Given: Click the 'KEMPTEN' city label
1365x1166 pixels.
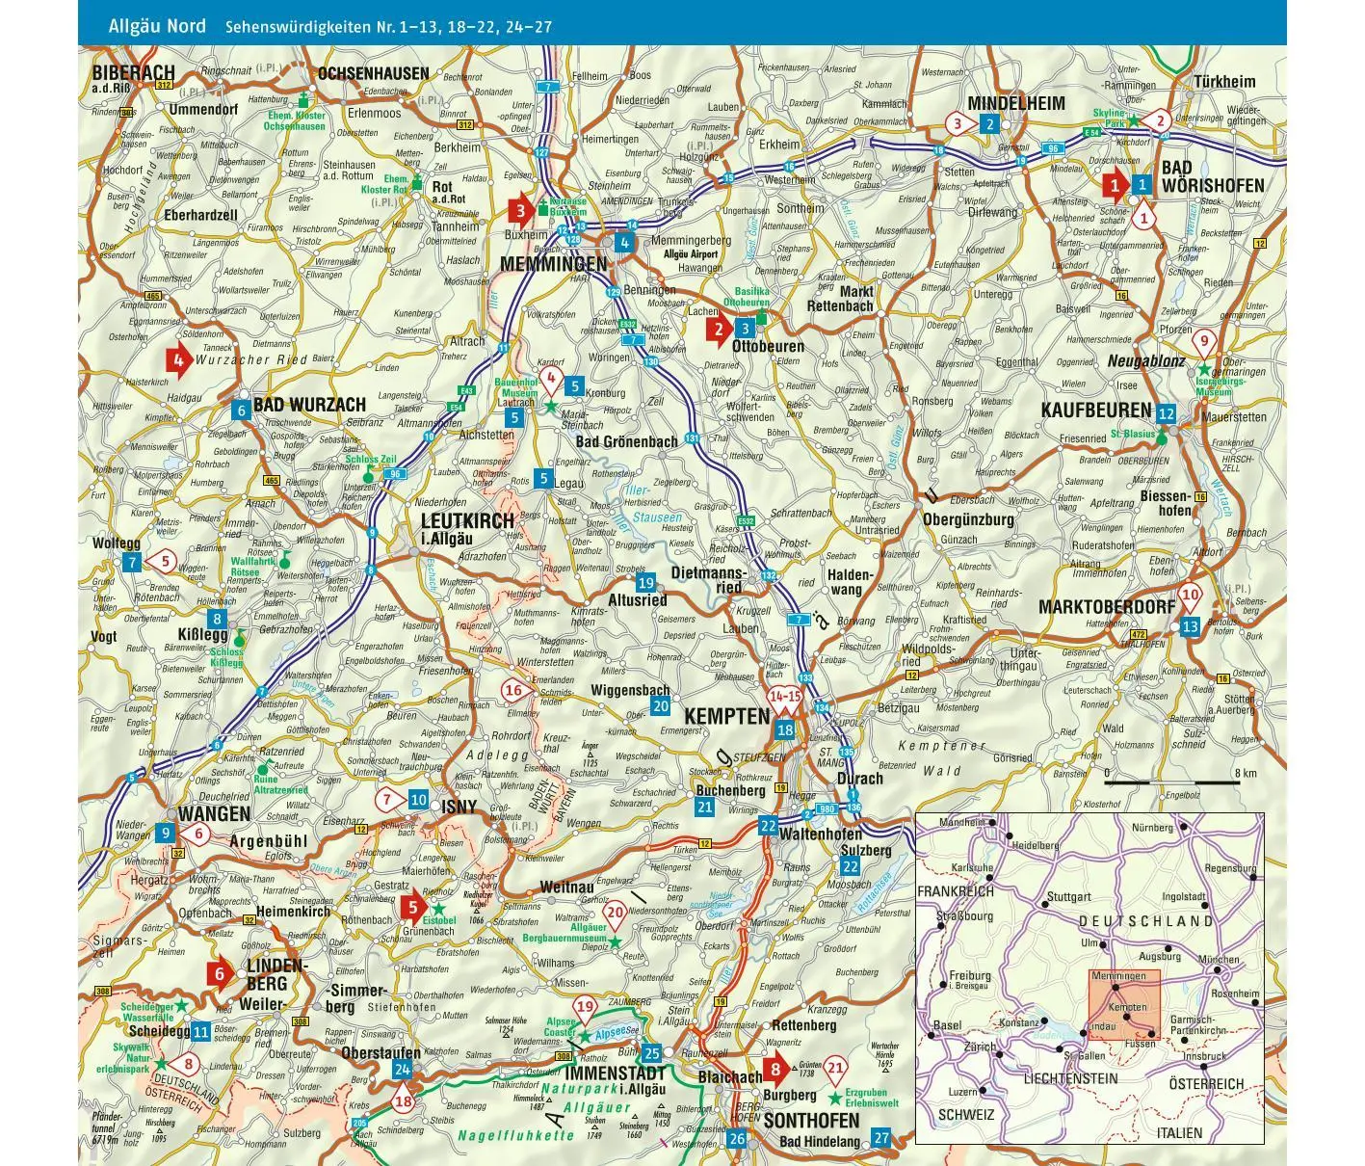Looking at the screenshot, I should point(726,716).
